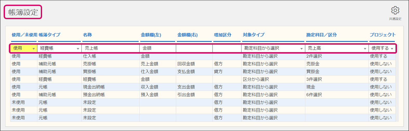Screen dimensions: 409x131
Task: Click the 名称 field containing 売上帳
Action: pos(110,48)
